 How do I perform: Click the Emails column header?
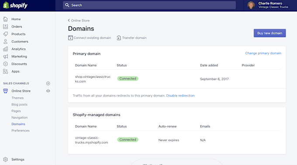click(205, 127)
